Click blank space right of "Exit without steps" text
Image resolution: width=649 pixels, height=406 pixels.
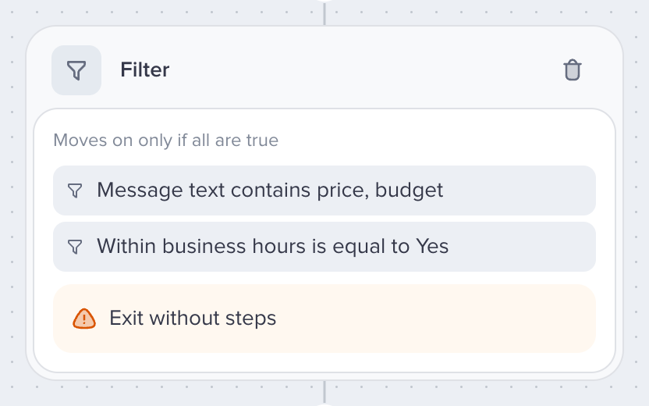point(434,319)
